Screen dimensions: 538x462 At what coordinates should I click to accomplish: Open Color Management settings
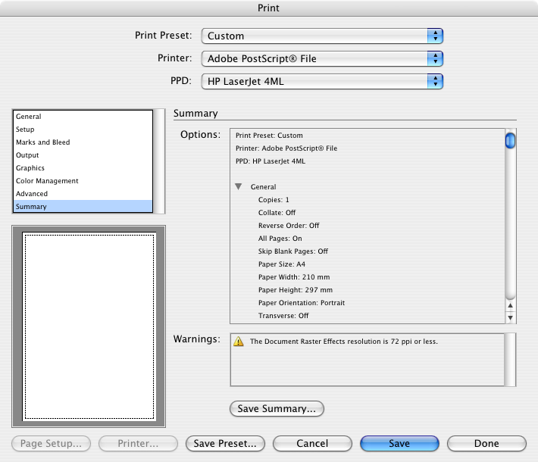point(47,181)
